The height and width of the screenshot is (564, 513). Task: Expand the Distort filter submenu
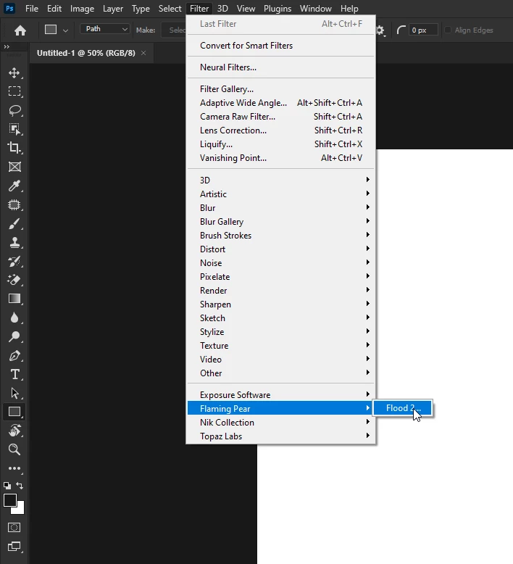coord(280,249)
